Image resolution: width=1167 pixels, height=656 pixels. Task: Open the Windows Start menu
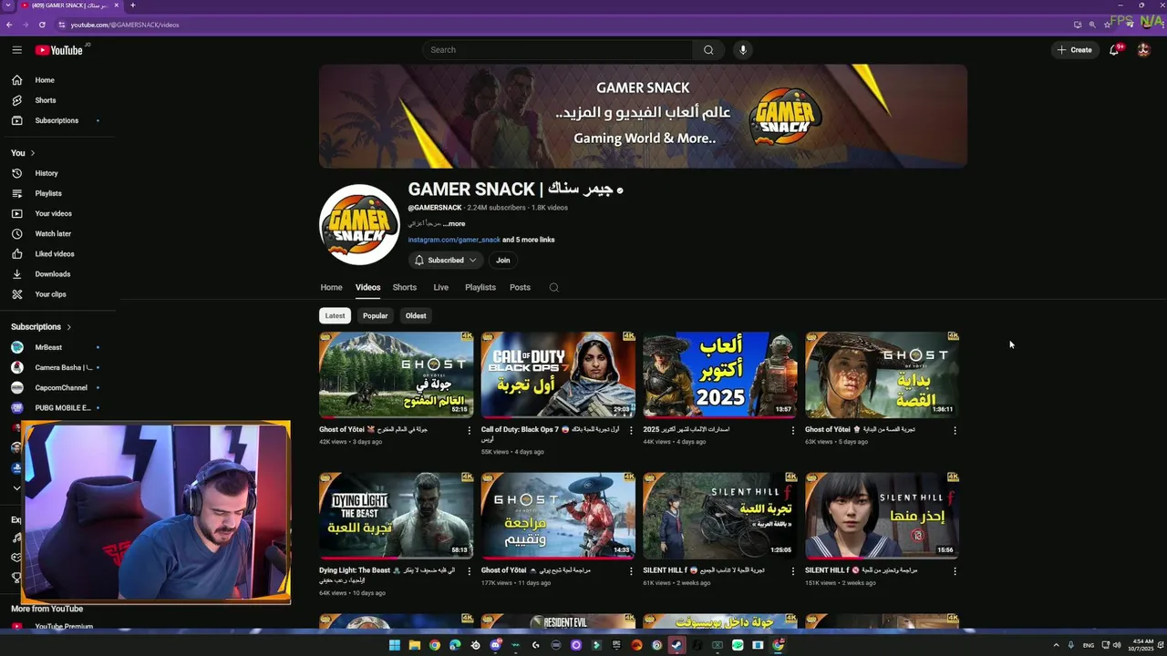point(394,645)
